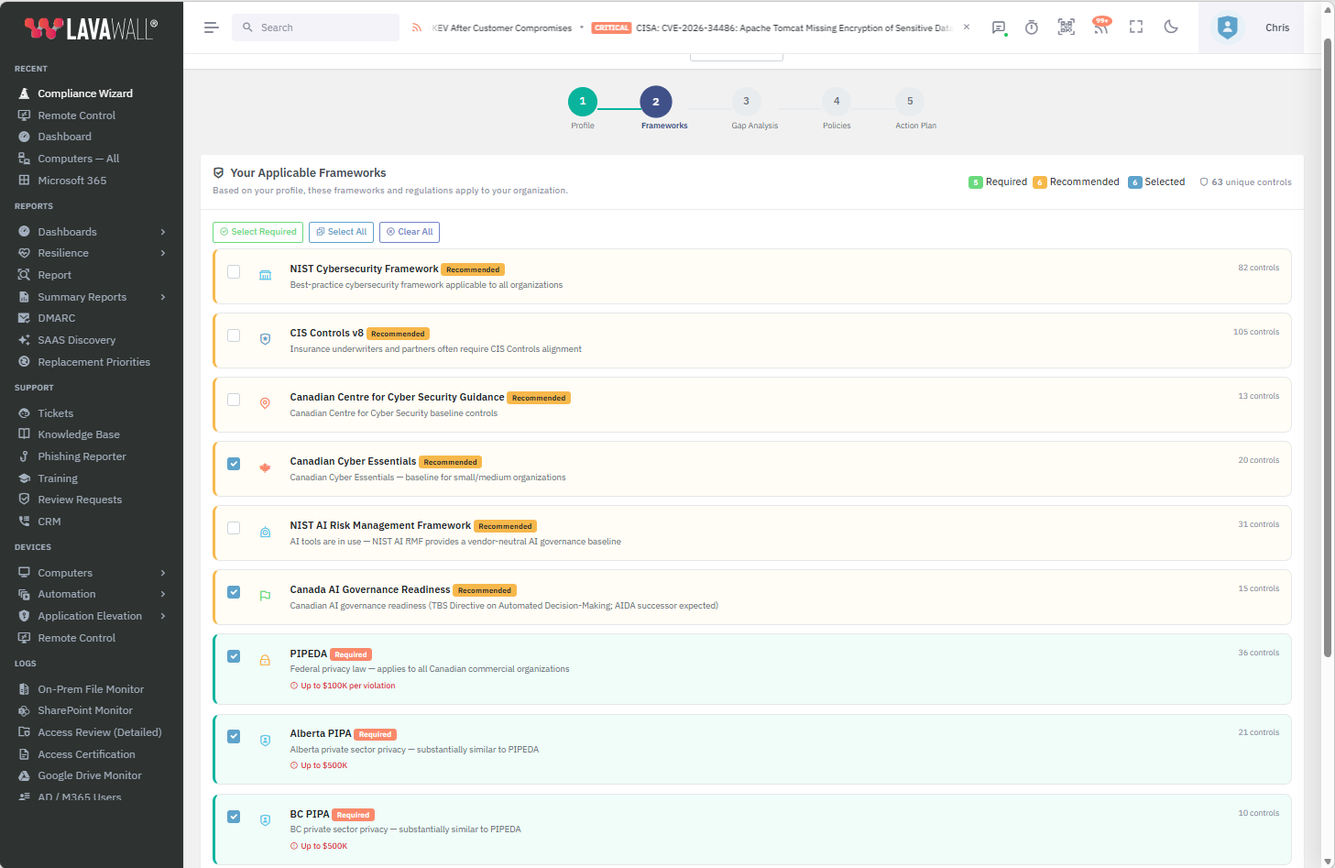Screen dimensions: 1335x868
Task: Click the SAAS Discovery sparkle icon
Action: (x=24, y=340)
